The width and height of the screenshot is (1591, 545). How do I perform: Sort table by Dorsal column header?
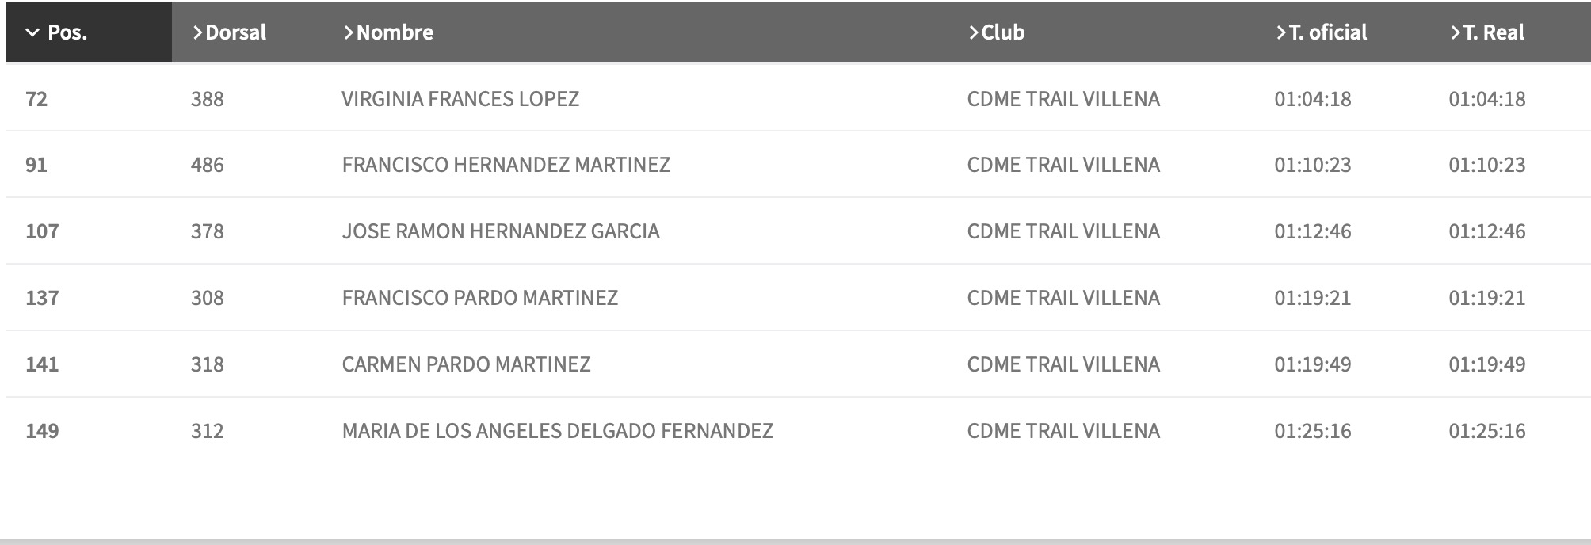click(x=235, y=32)
